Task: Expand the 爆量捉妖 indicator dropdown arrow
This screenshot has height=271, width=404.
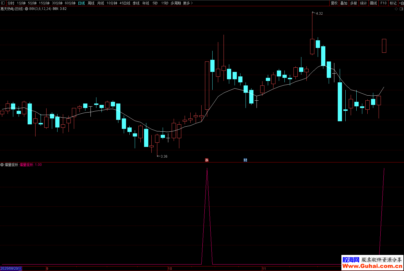Action: click(x=2, y=165)
